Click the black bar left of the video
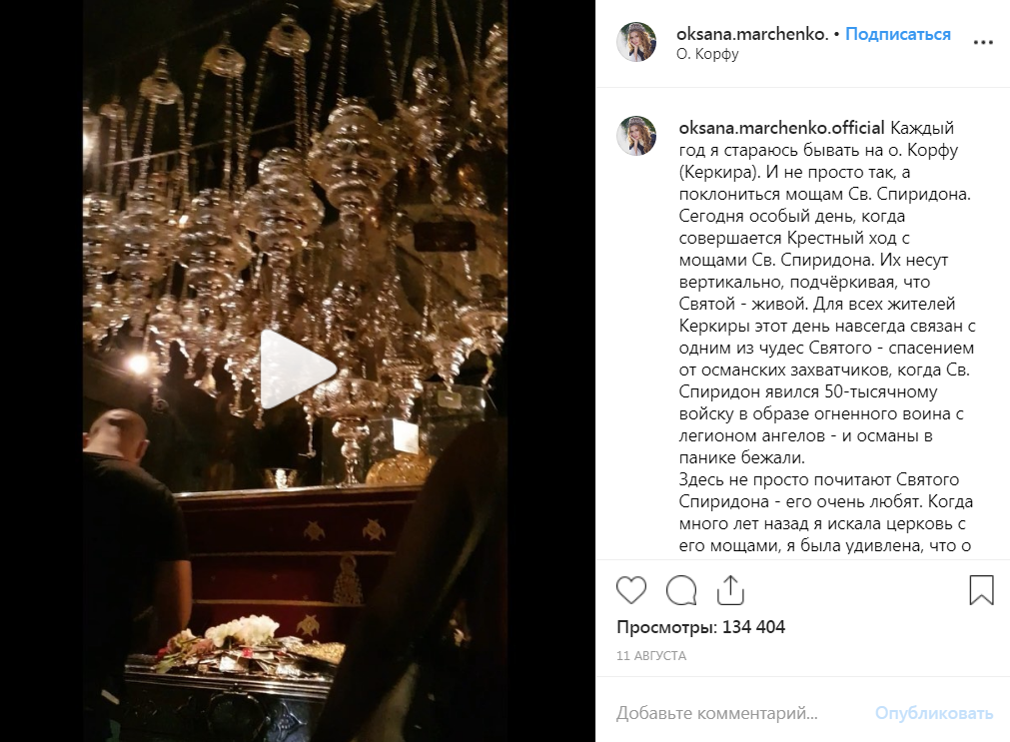This screenshot has width=1010, height=742. click(x=41, y=371)
